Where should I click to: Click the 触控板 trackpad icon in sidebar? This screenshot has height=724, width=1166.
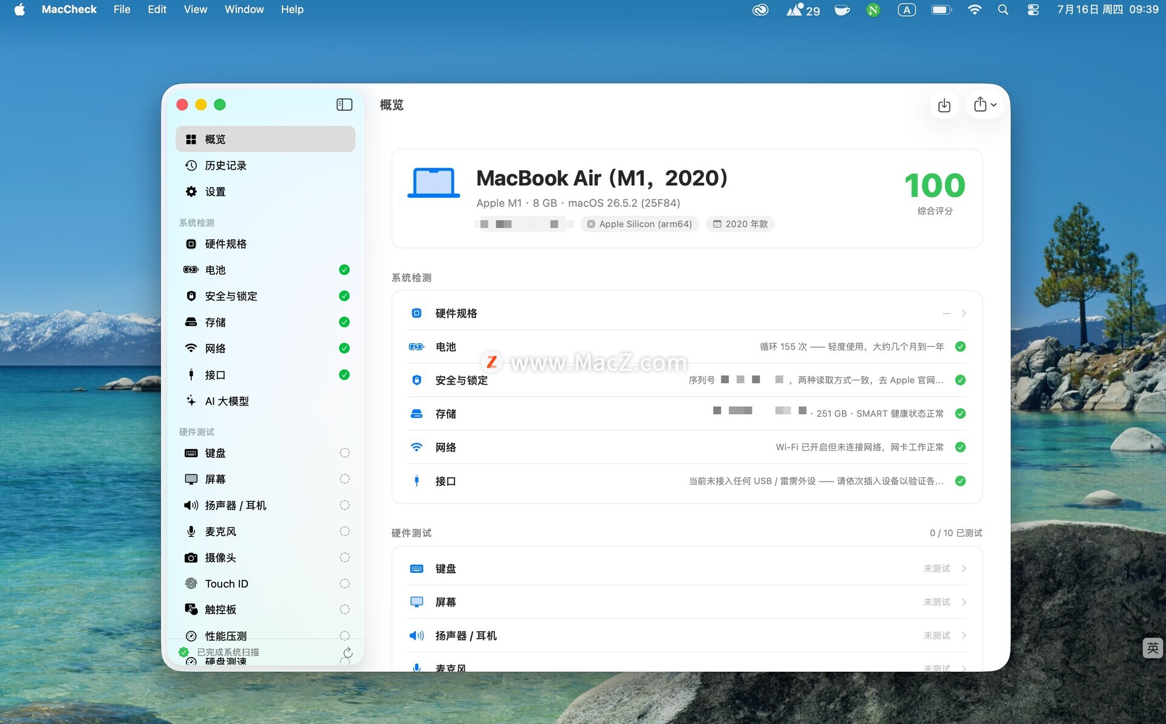point(191,609)
